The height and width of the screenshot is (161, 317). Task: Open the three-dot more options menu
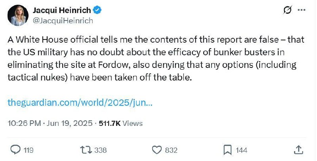pos(302,10)
